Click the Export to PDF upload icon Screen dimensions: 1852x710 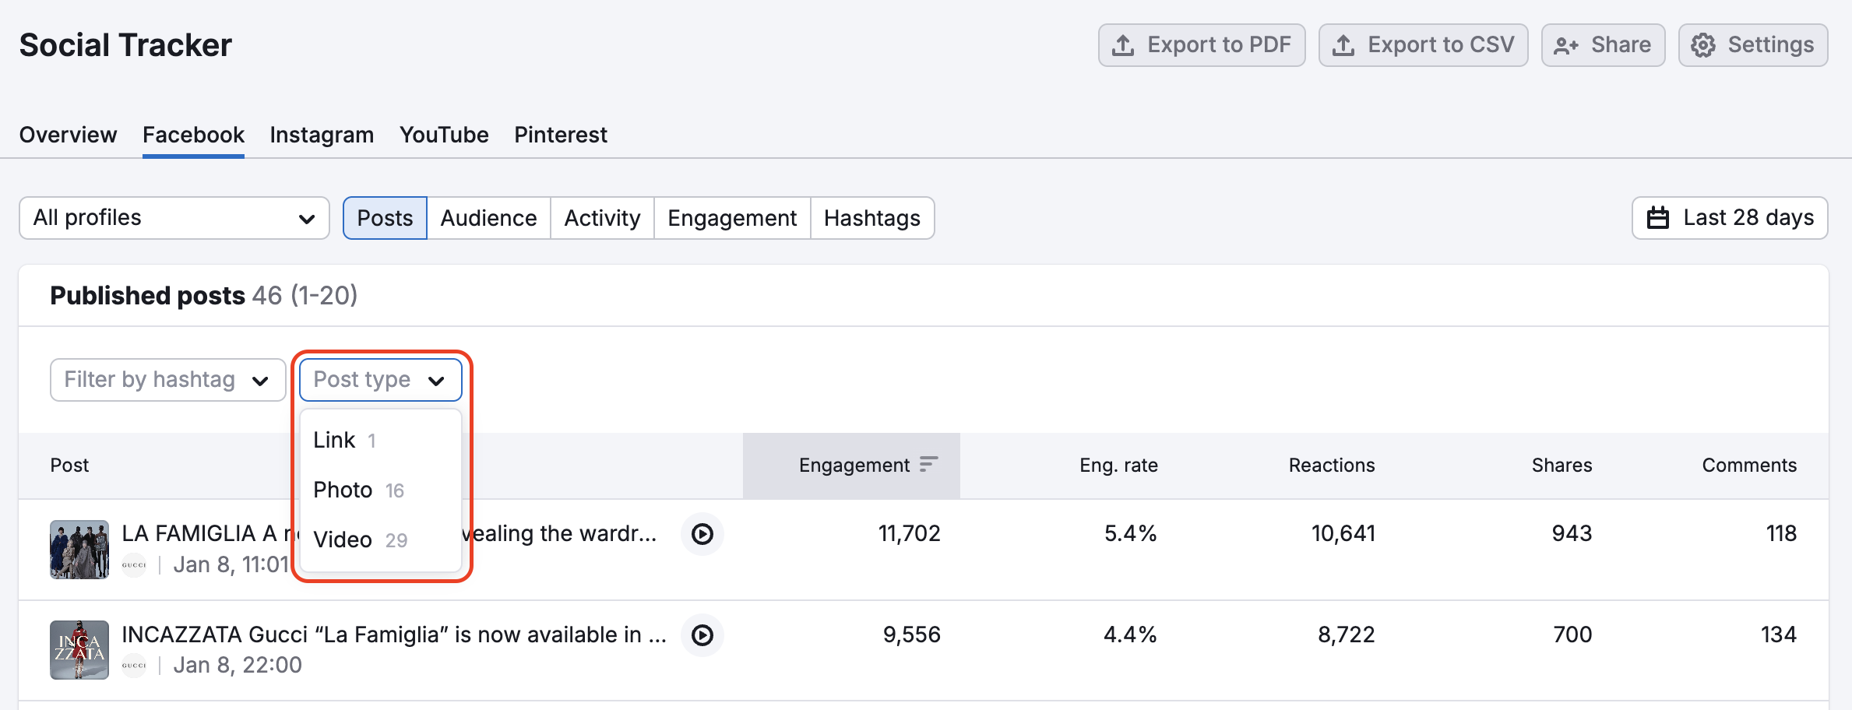[x=1121, y=44]
